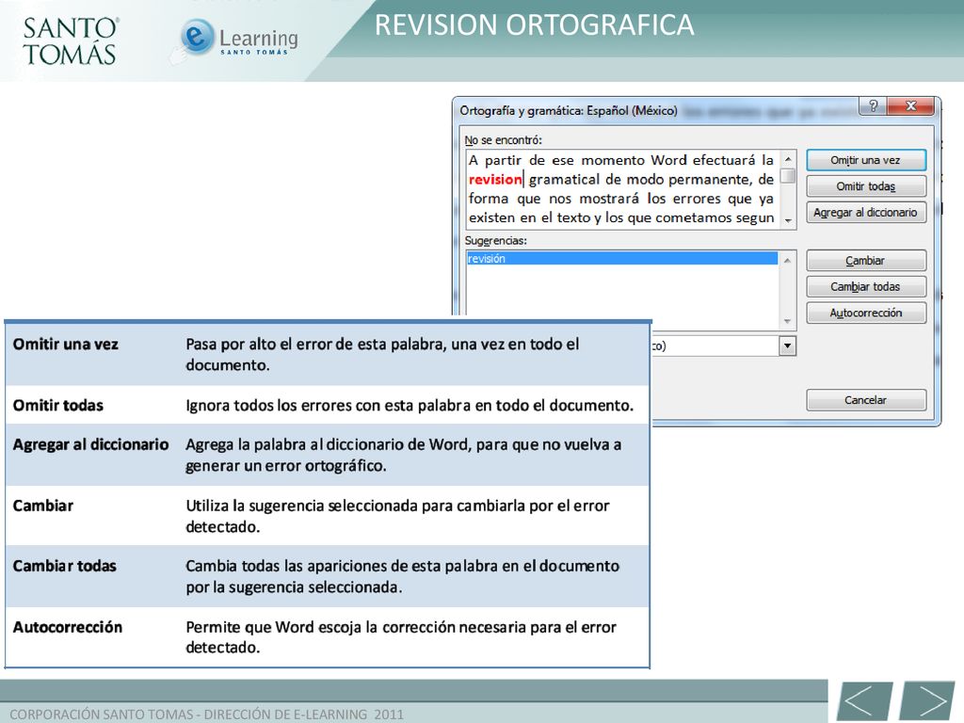Go to the previous slide arrow
Viewport: 964px width, 723px height.
point(864,700)
